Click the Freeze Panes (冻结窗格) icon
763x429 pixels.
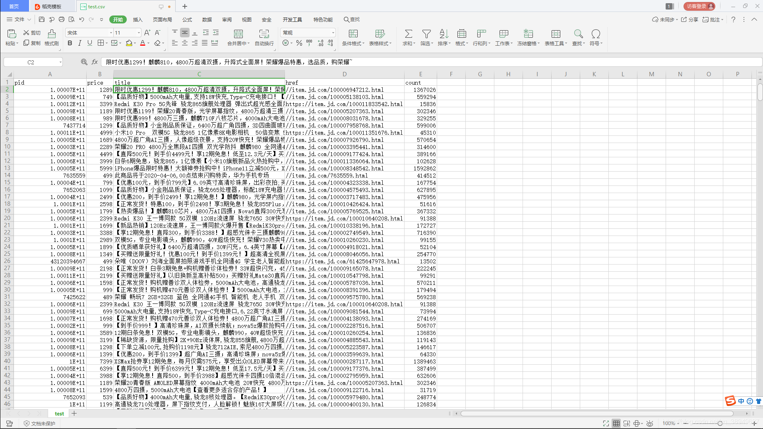[528, 34]
